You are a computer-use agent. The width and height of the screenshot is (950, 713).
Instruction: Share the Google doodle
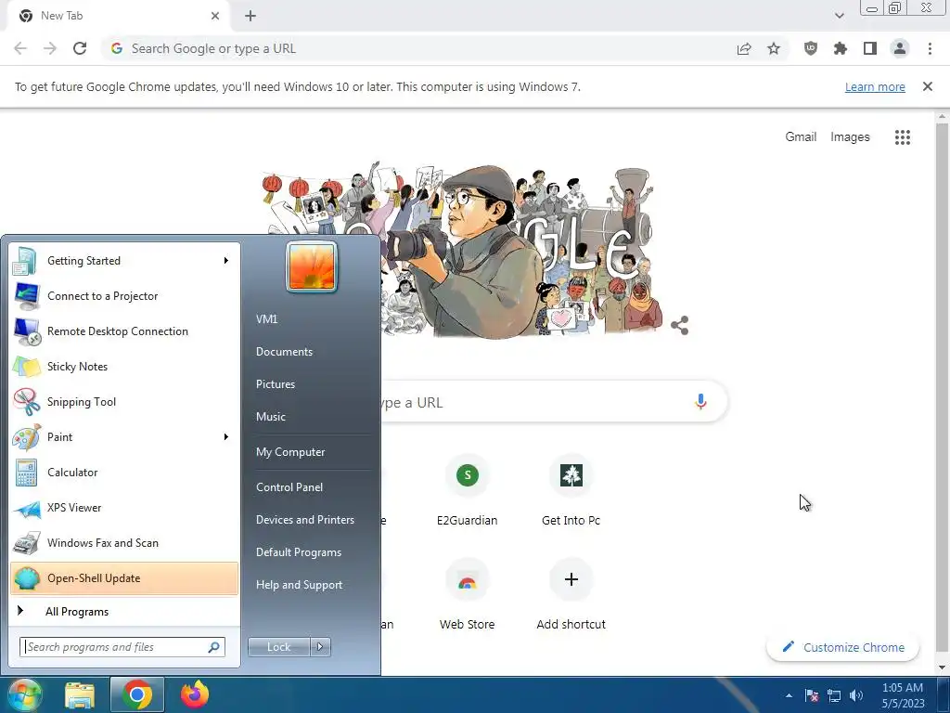[680, 326]
